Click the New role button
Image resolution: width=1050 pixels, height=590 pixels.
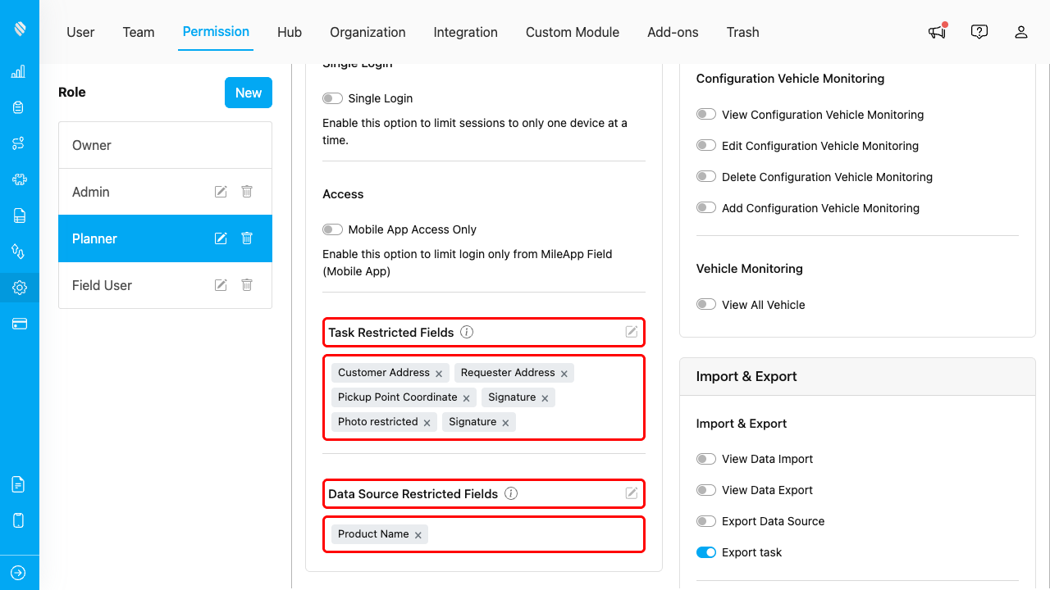pos(248,92)
